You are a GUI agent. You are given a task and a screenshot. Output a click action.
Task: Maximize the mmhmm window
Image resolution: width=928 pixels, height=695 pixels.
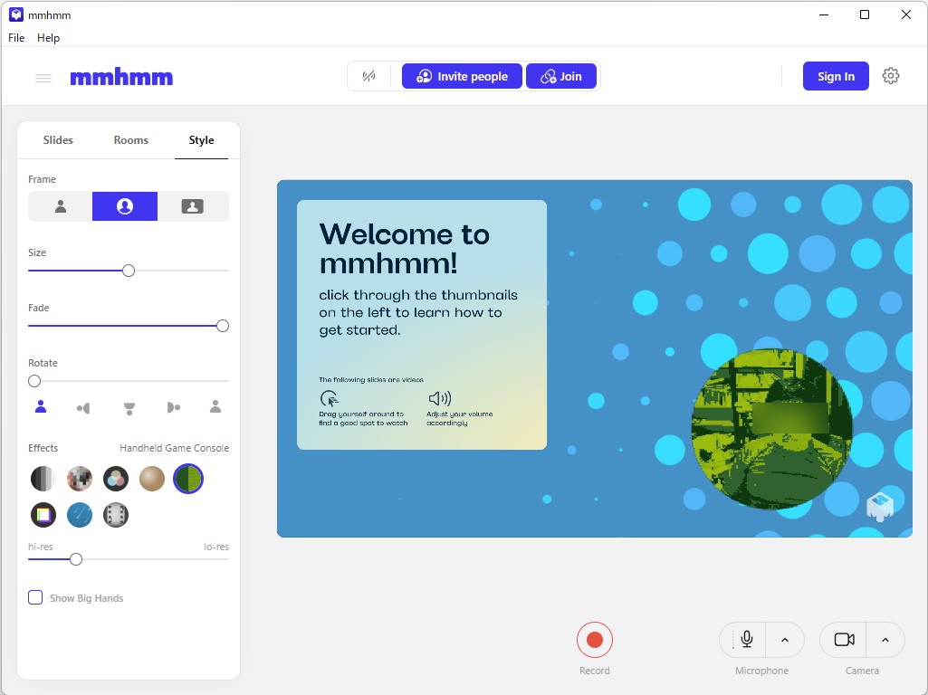tap(865, 14)
